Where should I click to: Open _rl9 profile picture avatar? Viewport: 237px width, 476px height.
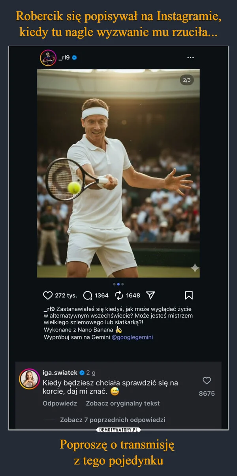click(48, 58)
